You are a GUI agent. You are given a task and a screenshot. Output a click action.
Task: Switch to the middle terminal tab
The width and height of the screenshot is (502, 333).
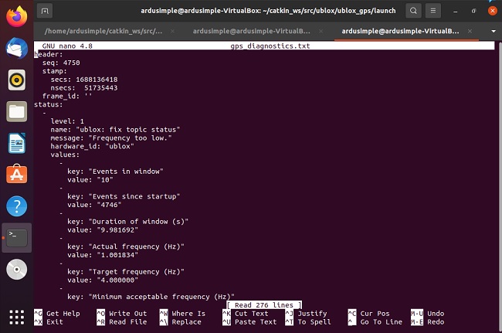click(x=247, y=32)
